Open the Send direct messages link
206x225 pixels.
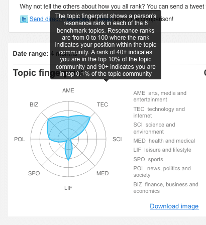coord(40,19)
